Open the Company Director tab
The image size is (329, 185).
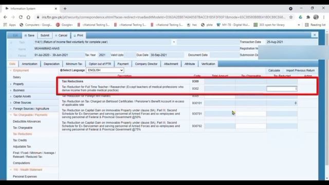(x=146, y=64)
